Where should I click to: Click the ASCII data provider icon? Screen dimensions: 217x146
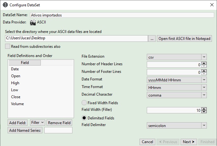(x=33, y=22)
